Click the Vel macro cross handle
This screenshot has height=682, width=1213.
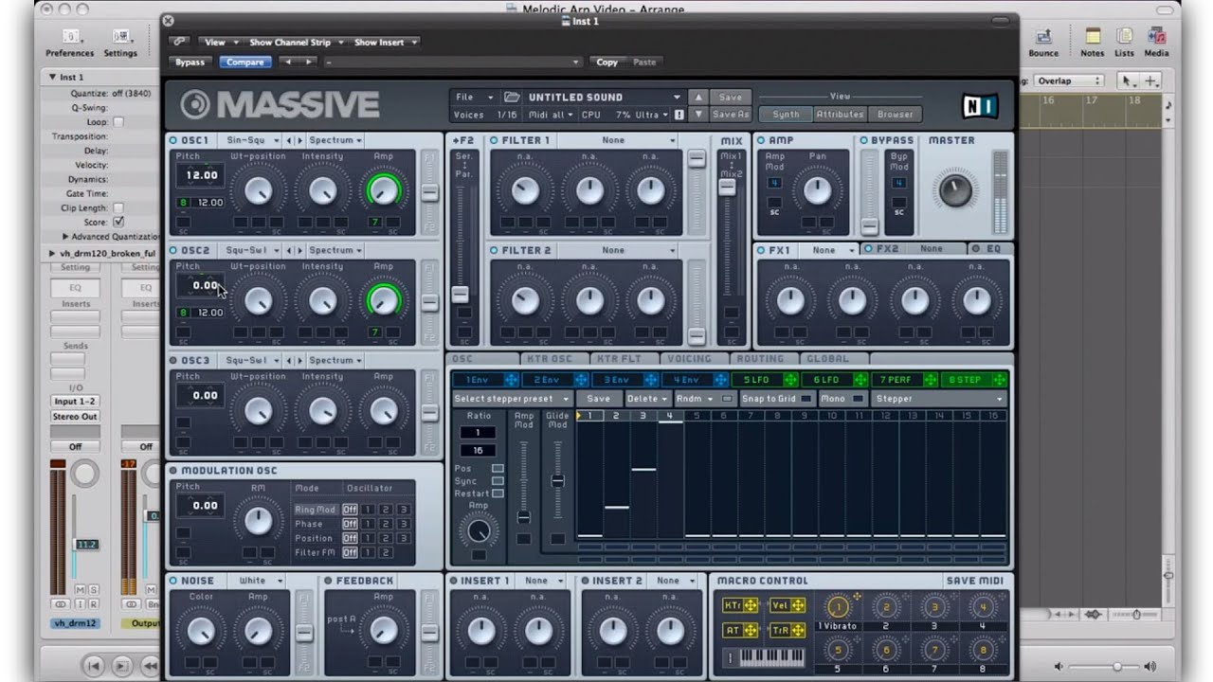point(798,605)
